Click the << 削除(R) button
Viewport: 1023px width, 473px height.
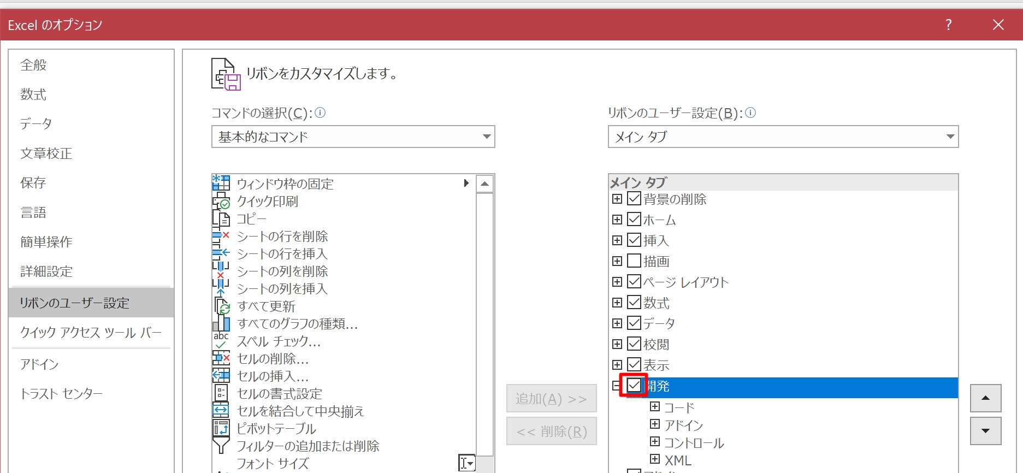coord(551,431)
